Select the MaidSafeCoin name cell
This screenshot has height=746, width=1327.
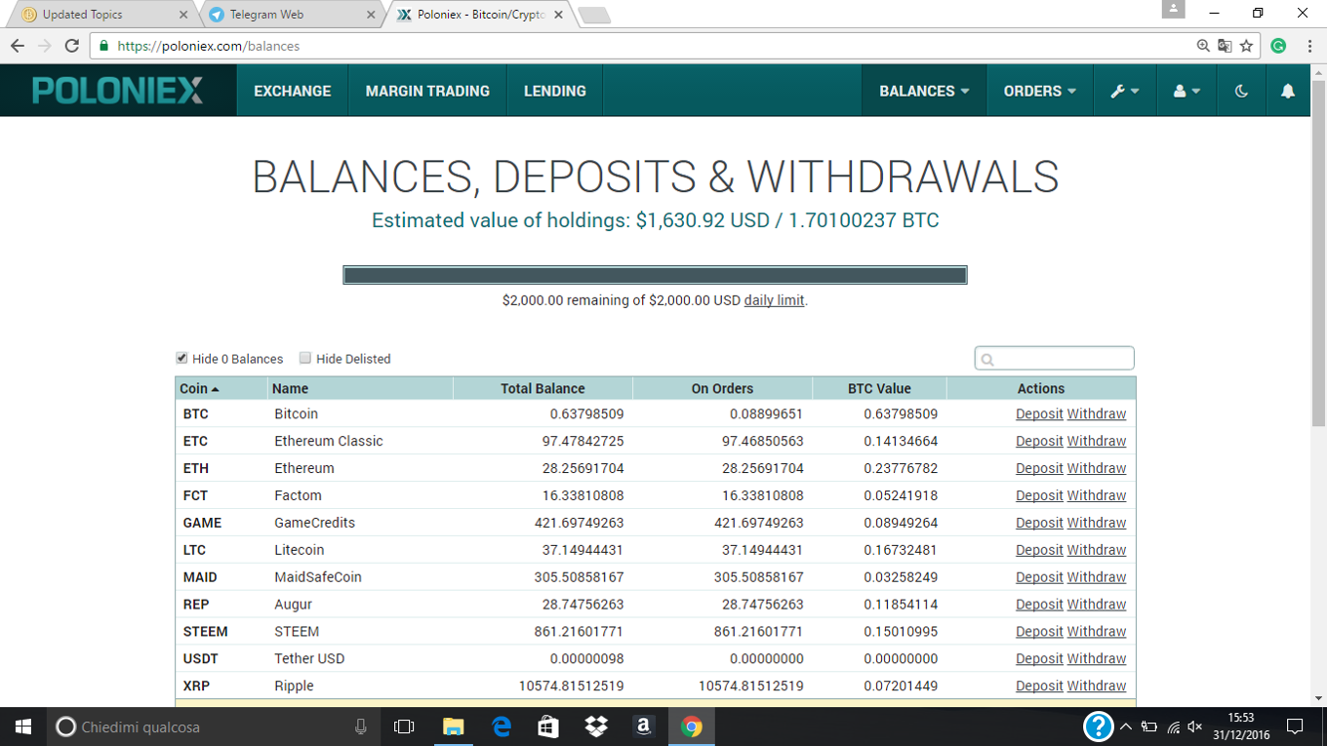coord(318,577)
